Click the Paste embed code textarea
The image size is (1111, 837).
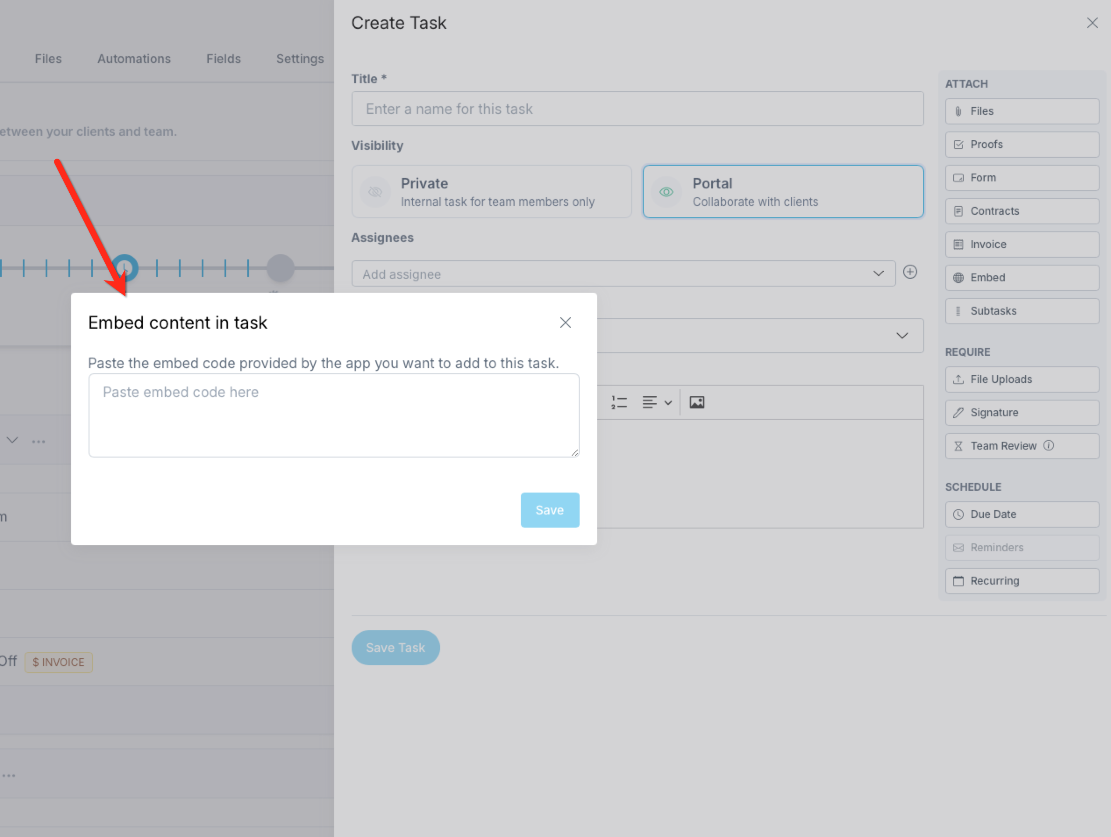334,415
